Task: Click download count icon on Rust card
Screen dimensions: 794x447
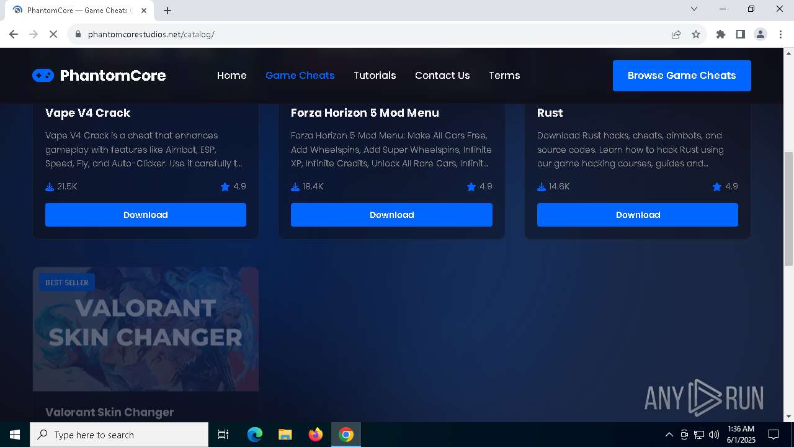Action: pyautogui.click(x=542, y=187)
